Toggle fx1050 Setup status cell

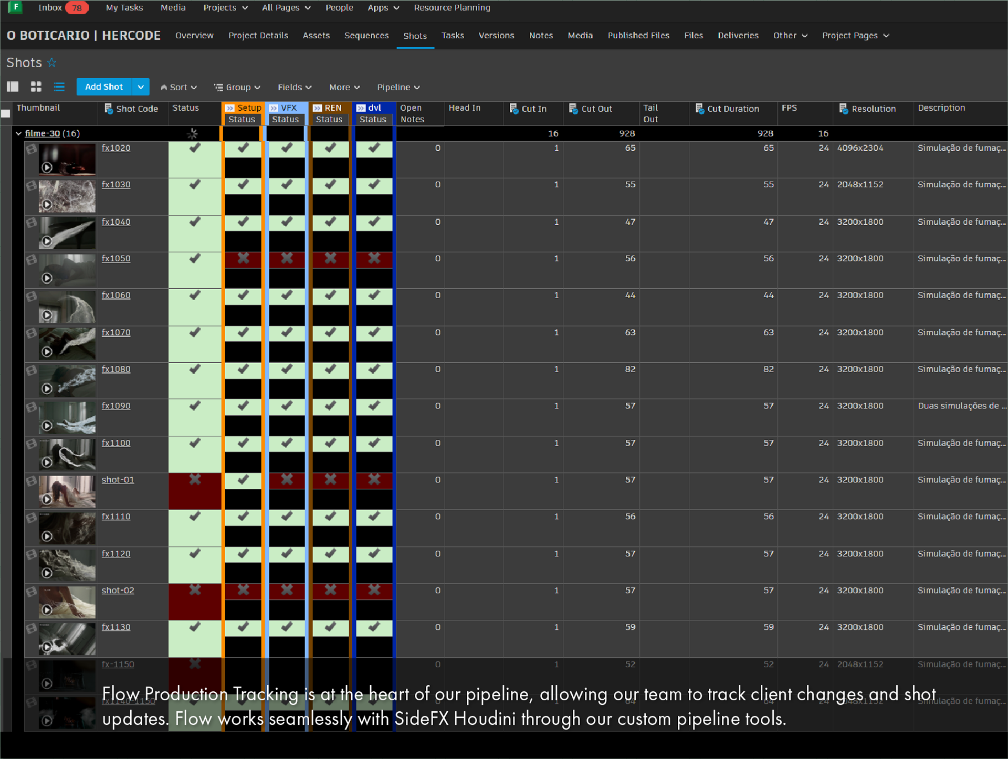[243, 259]
